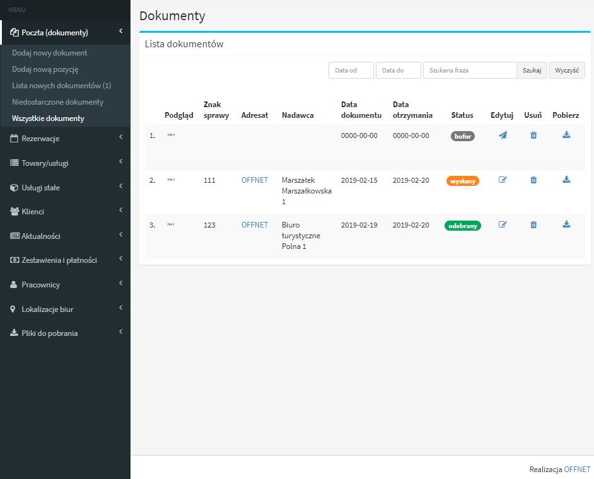Open preview thumbnail of row 1
594x479 pixels.
(x=171, y=135)
